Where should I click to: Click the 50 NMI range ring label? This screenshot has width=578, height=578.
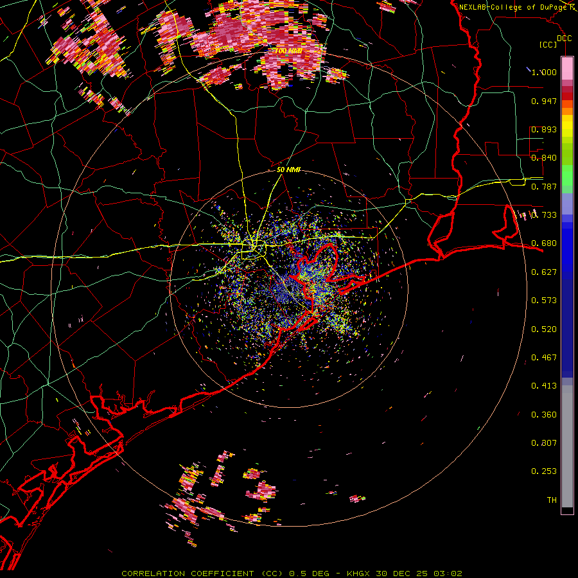pos(288,170)
